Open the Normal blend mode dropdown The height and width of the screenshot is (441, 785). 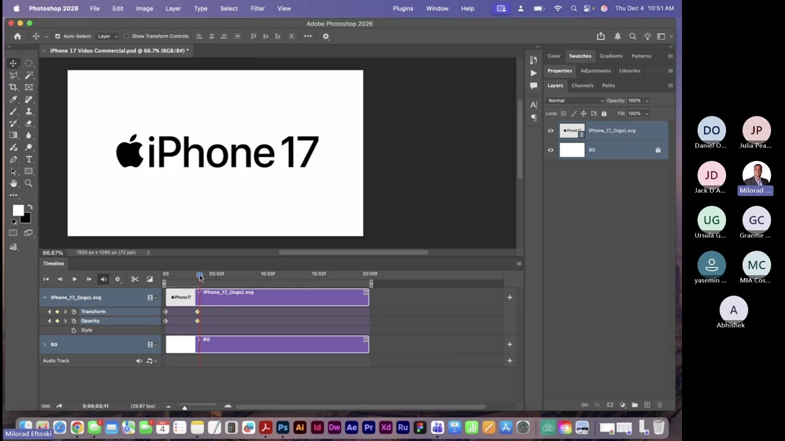[575, 100]
